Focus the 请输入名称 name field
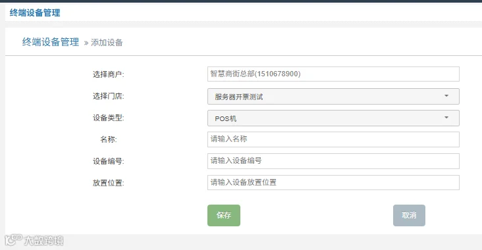 (x=334, y=139)
